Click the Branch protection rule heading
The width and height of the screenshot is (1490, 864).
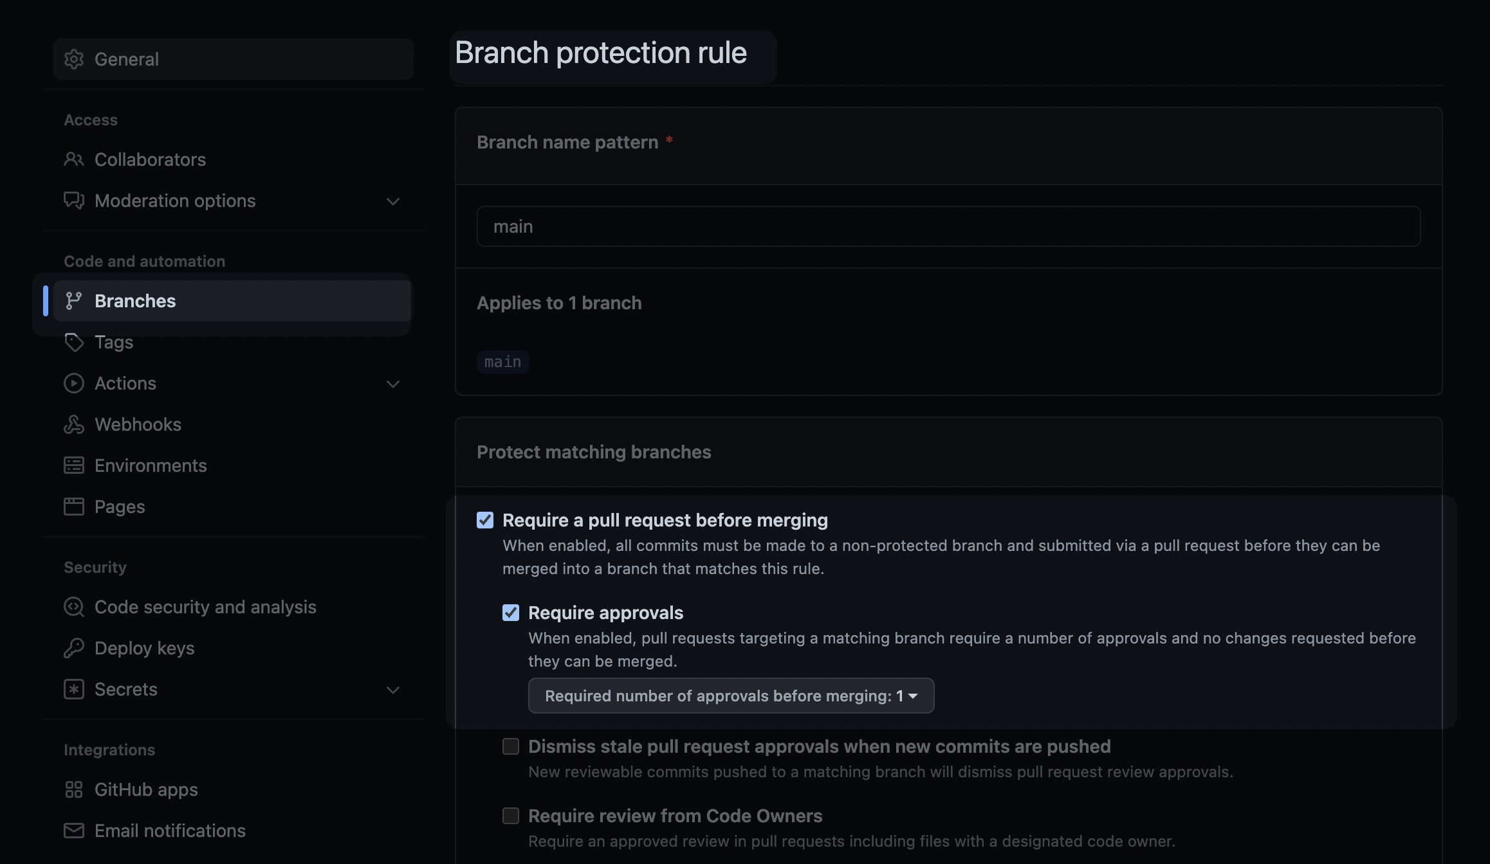tap(600, 53)
